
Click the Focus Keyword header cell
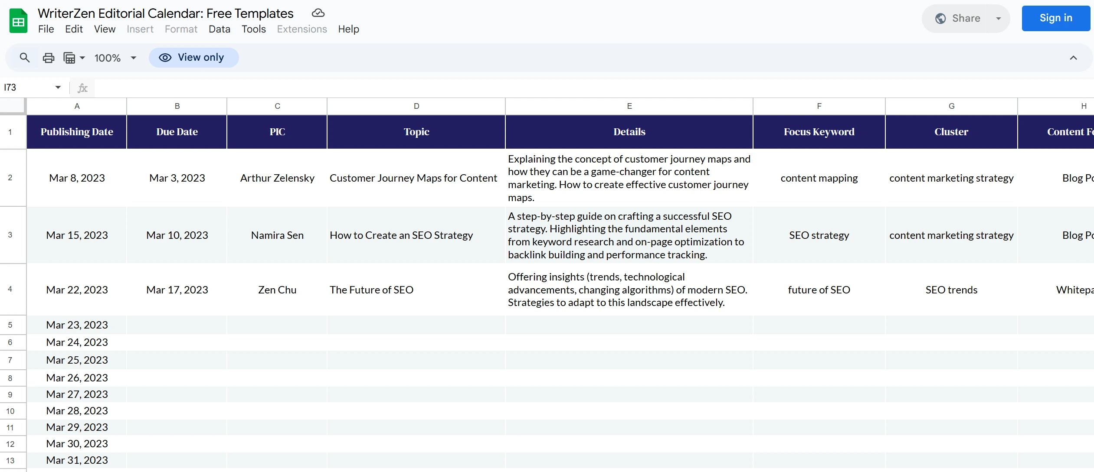(819, 132)
